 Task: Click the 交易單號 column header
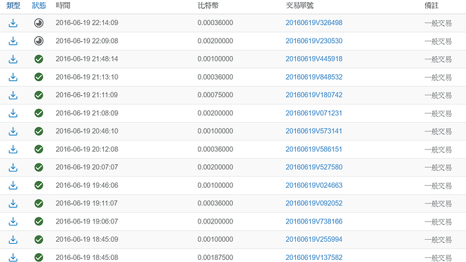tap(300, 5)
